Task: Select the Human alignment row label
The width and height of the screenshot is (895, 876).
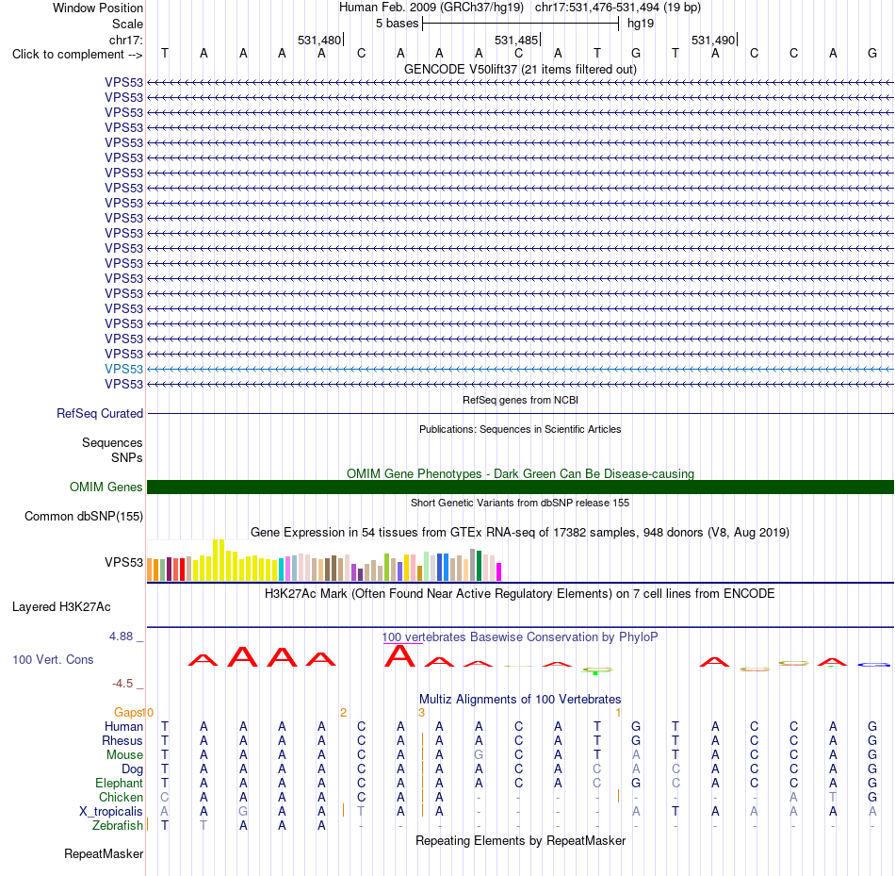Action: coord(123,726)
